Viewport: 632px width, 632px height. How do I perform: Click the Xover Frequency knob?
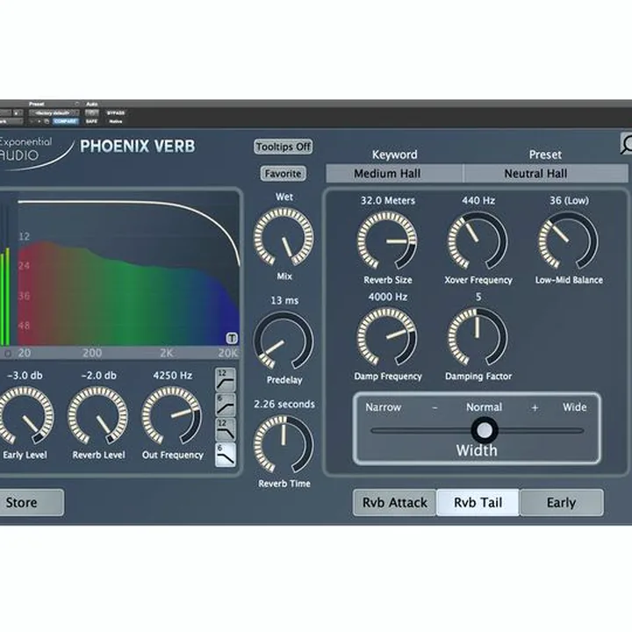pos(478,241)
